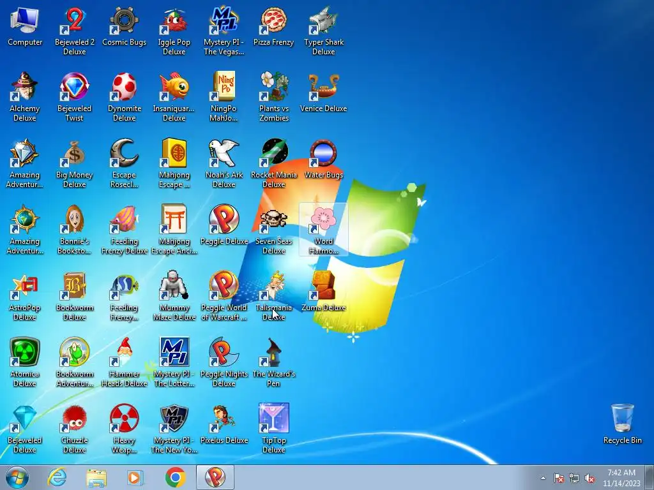
Task: Select Seven Seas Deluxe skull icon
Action: pyautogui.click(x=273, y=230)
